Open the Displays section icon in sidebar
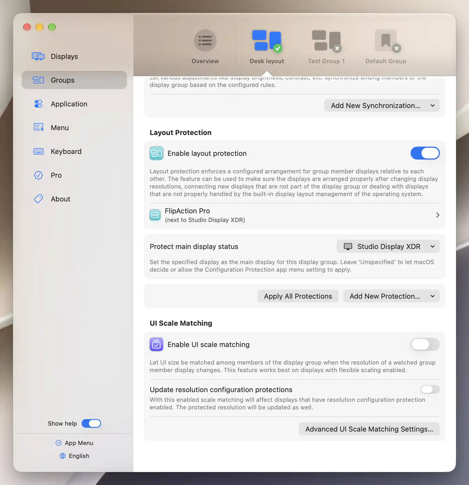 (38, 56)
